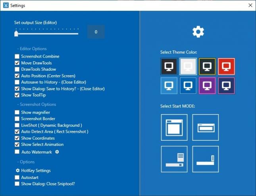
Task: Click the output size slider thumb
Action: click(x=16, y=33)
